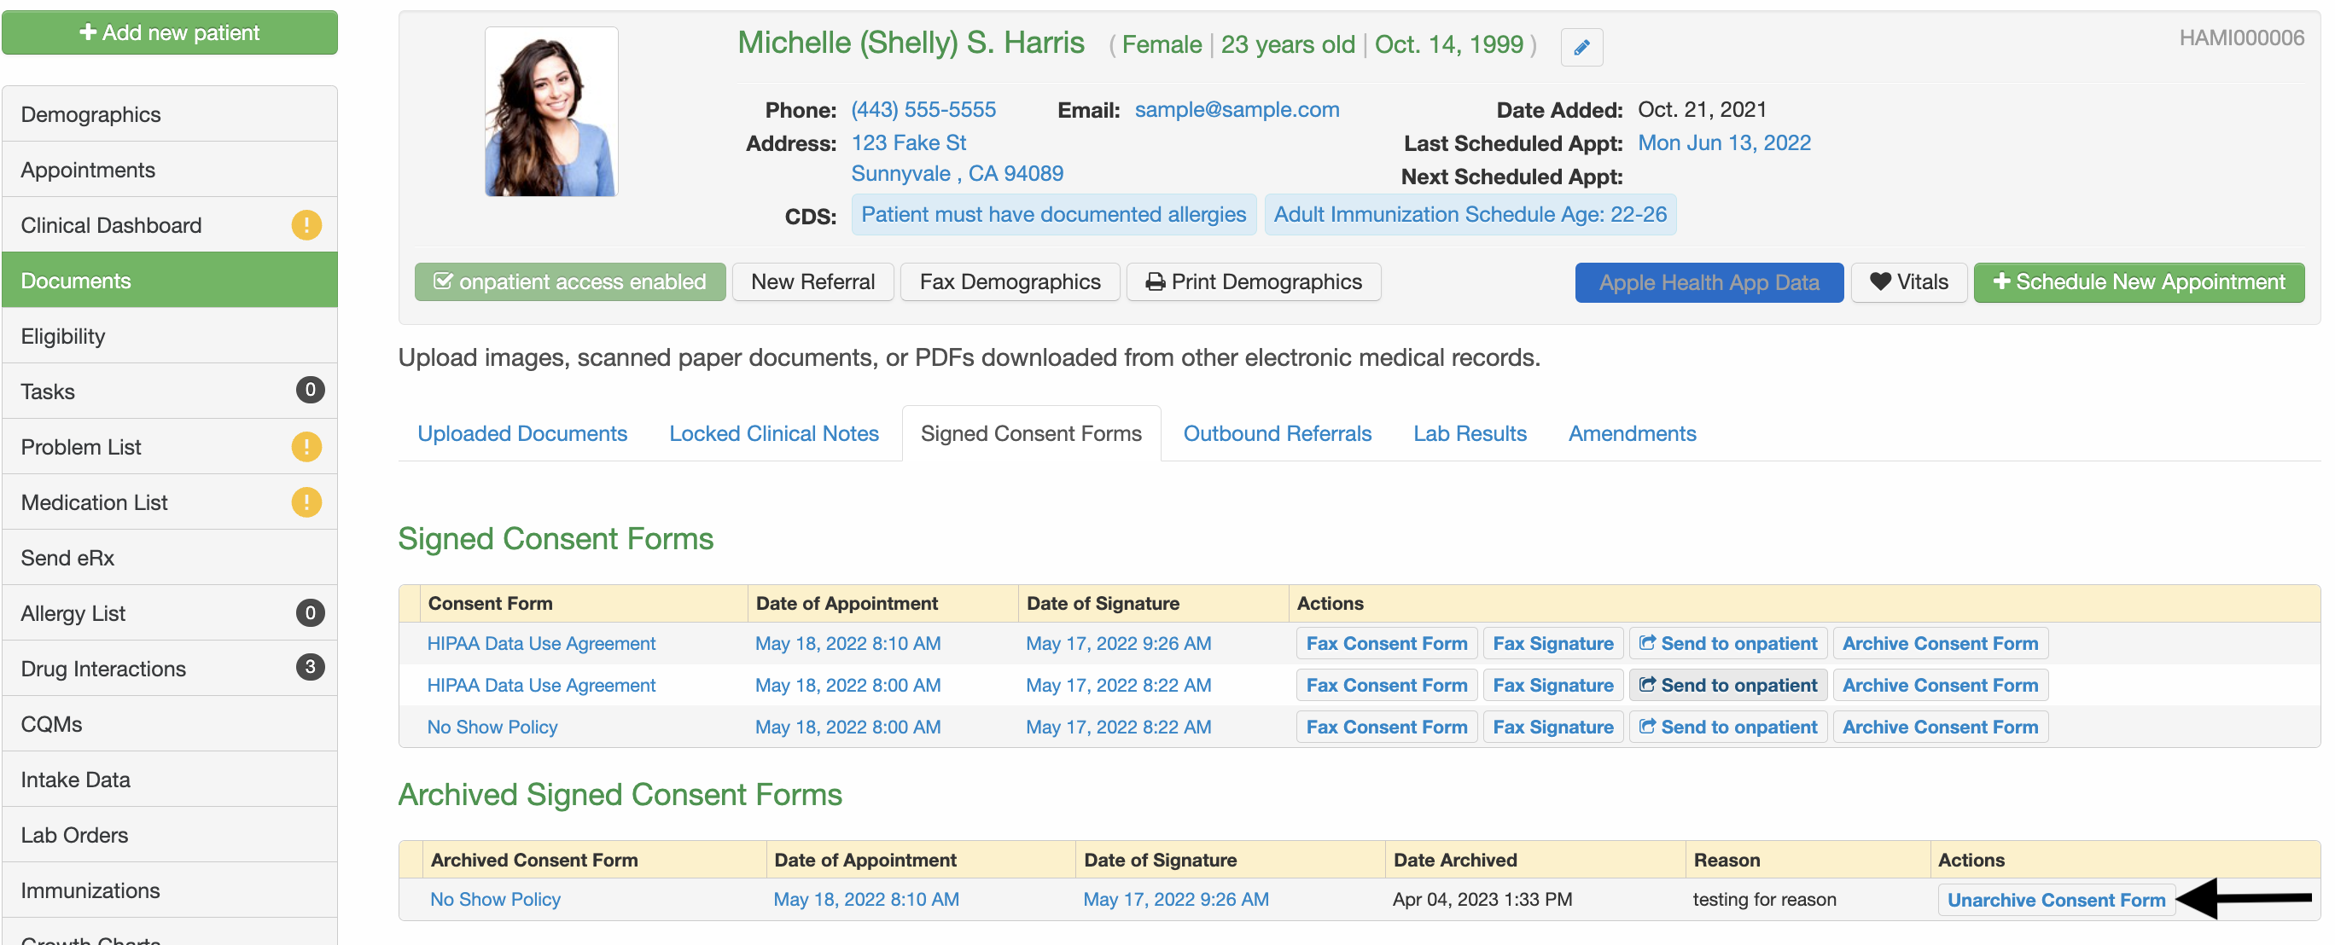Select the Outbound Referrals tab
Screen dimensions: 2335x945
click(1278, 432)
